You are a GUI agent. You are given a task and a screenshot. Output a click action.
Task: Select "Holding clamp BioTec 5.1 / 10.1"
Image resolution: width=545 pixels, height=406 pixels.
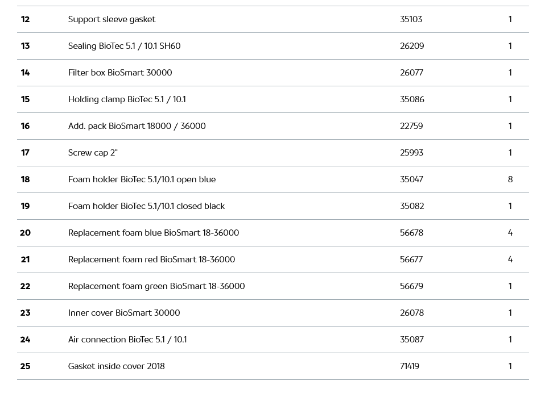click(127, 99)
